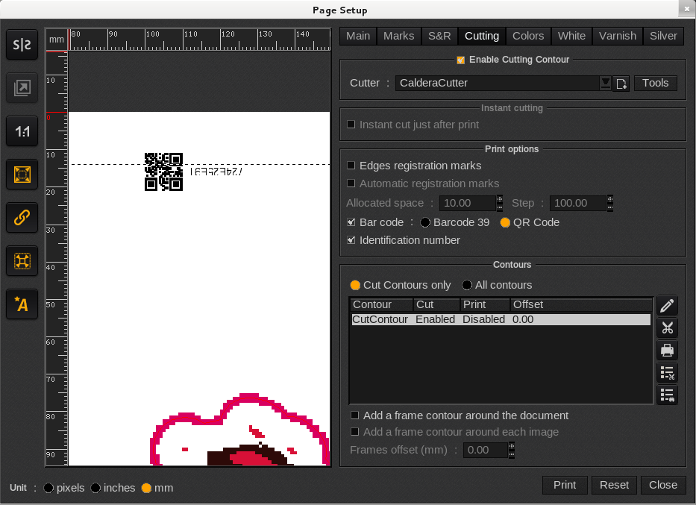Click the mirror flip icon in sidebar
This screenshot has height=505, width=696.
tap(22, 46)
